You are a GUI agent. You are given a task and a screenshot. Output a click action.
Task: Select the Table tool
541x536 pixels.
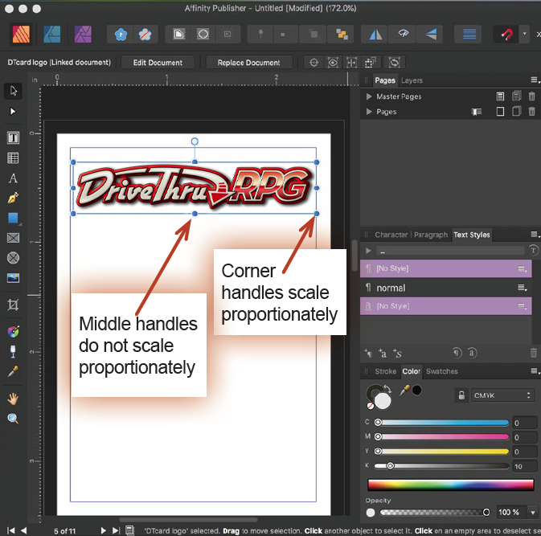13,158
